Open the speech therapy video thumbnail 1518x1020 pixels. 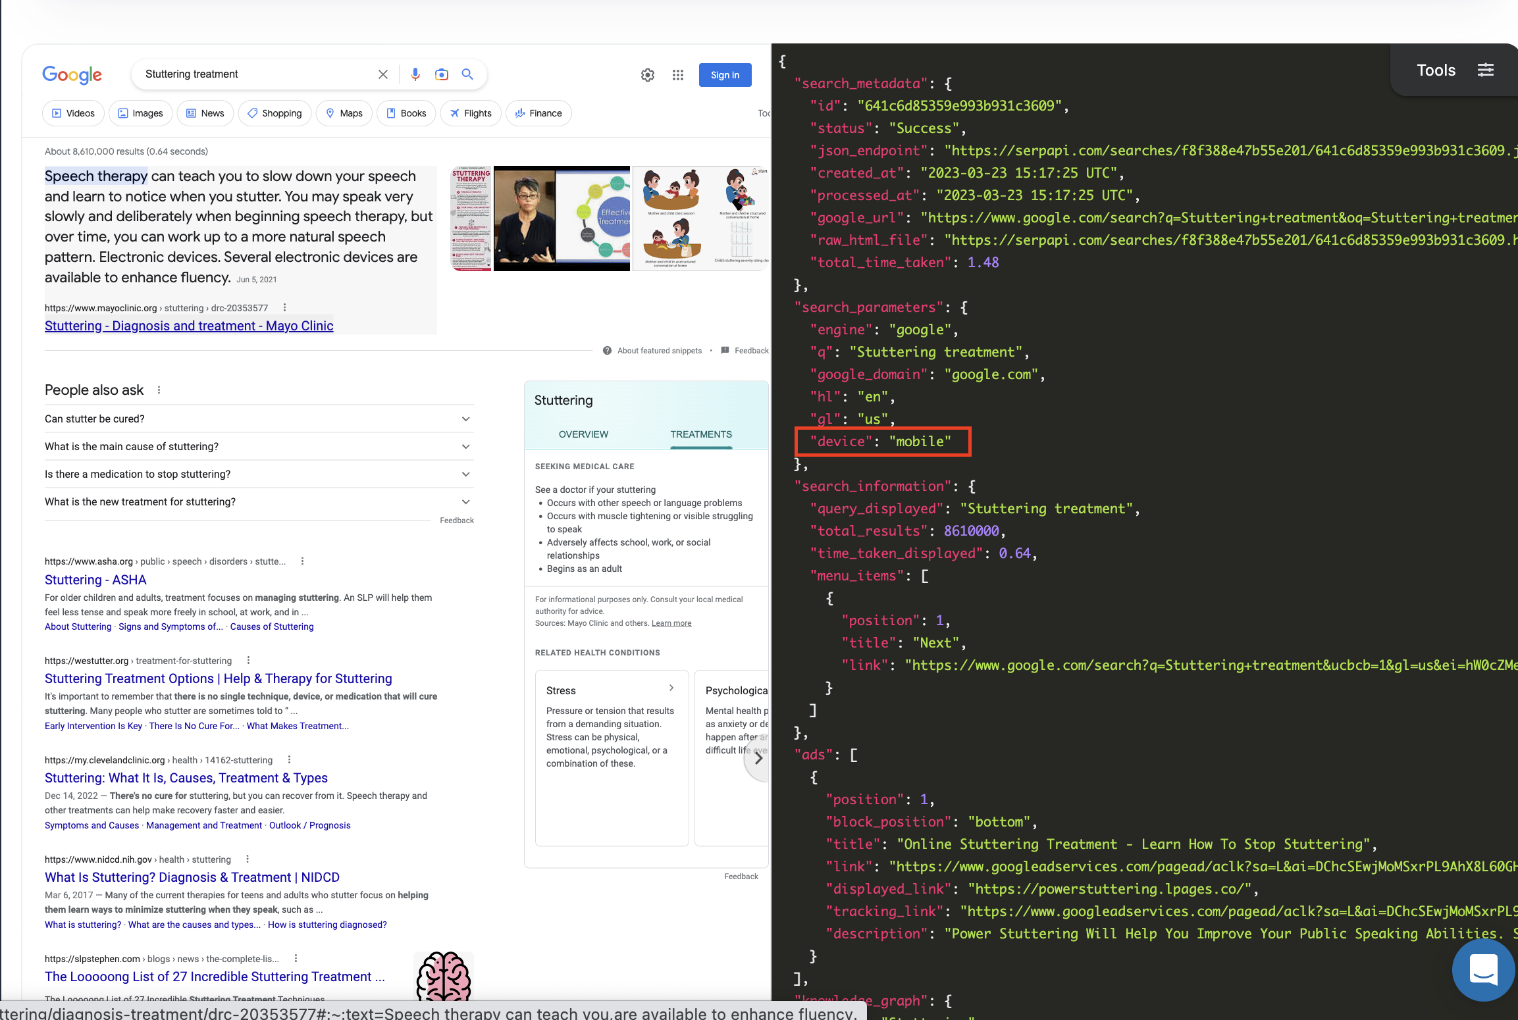point(562,218)
